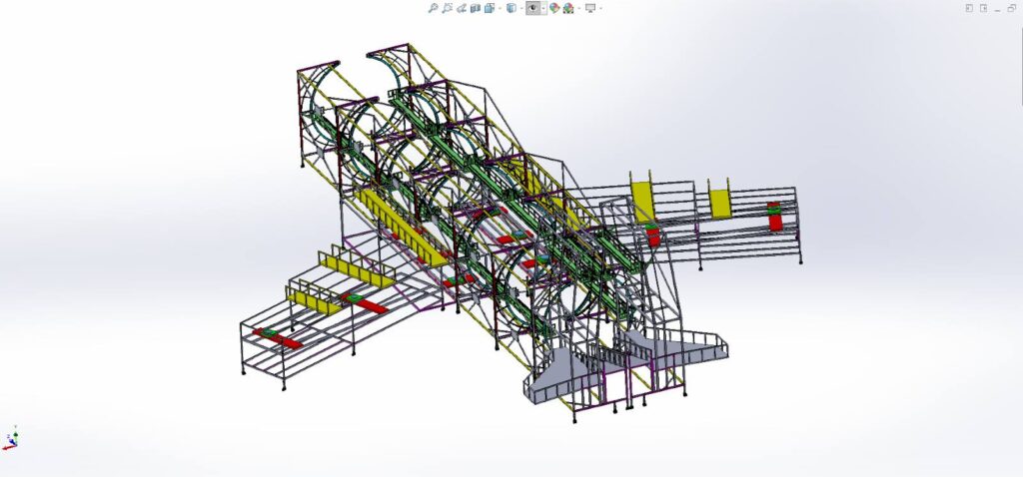Screen dimensions: 1023x477
Task: Restore down the document window
Action: coord(1011,8)
